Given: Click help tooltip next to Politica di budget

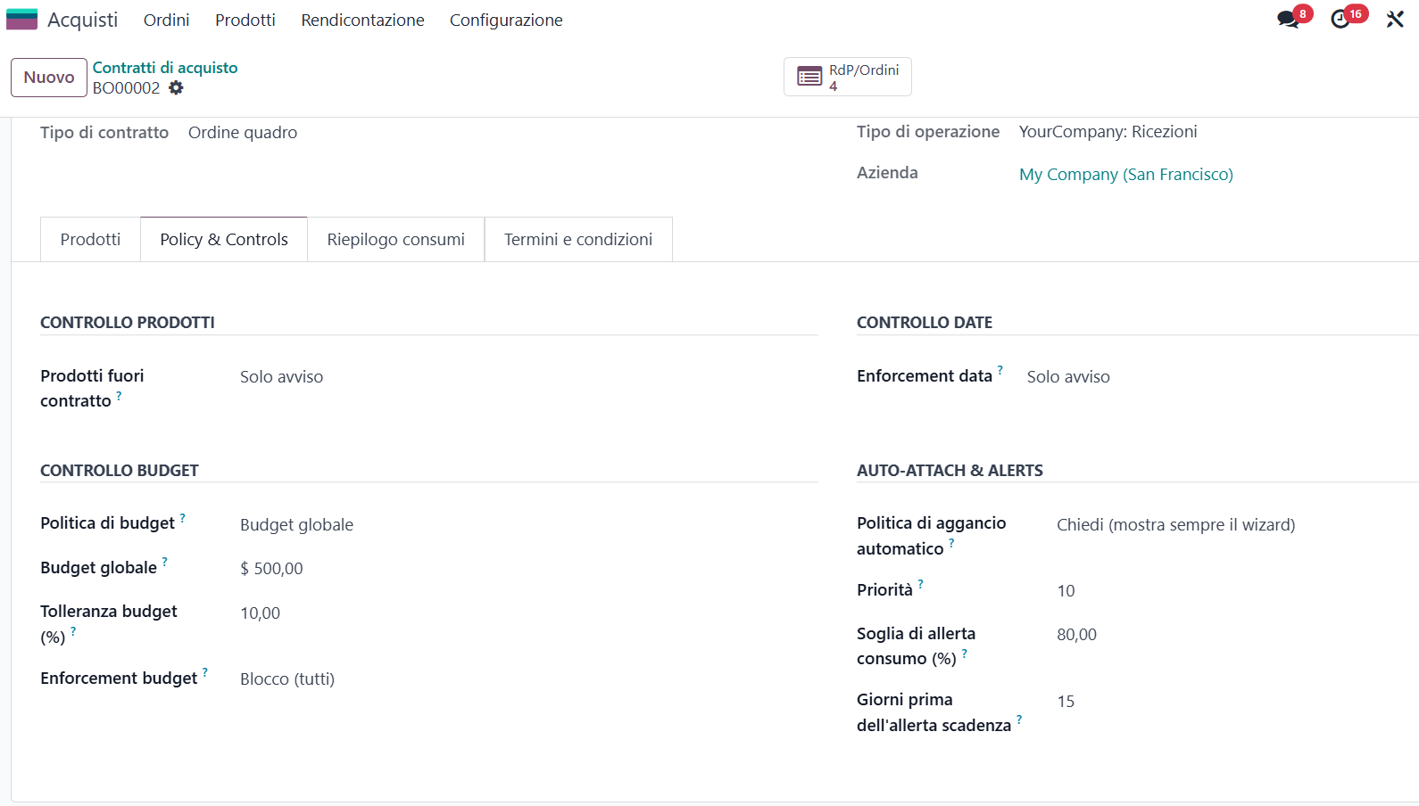Looking at the screenshot, I should pyautogui.click(x=183, y=517).
